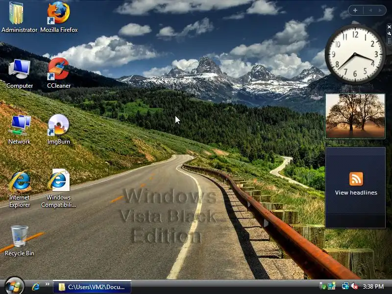Launch Internet Explorer from Quick Launch
The image size is (392, 294).
click(x=36, y=287)
